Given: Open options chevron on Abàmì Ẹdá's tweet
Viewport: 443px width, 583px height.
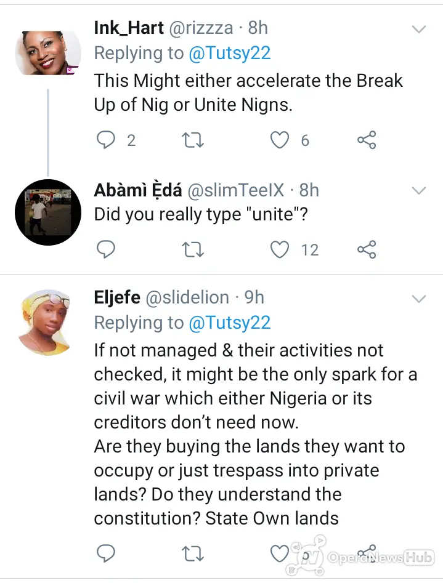Looking at the screenshot, I should click(x=419, y=190).
